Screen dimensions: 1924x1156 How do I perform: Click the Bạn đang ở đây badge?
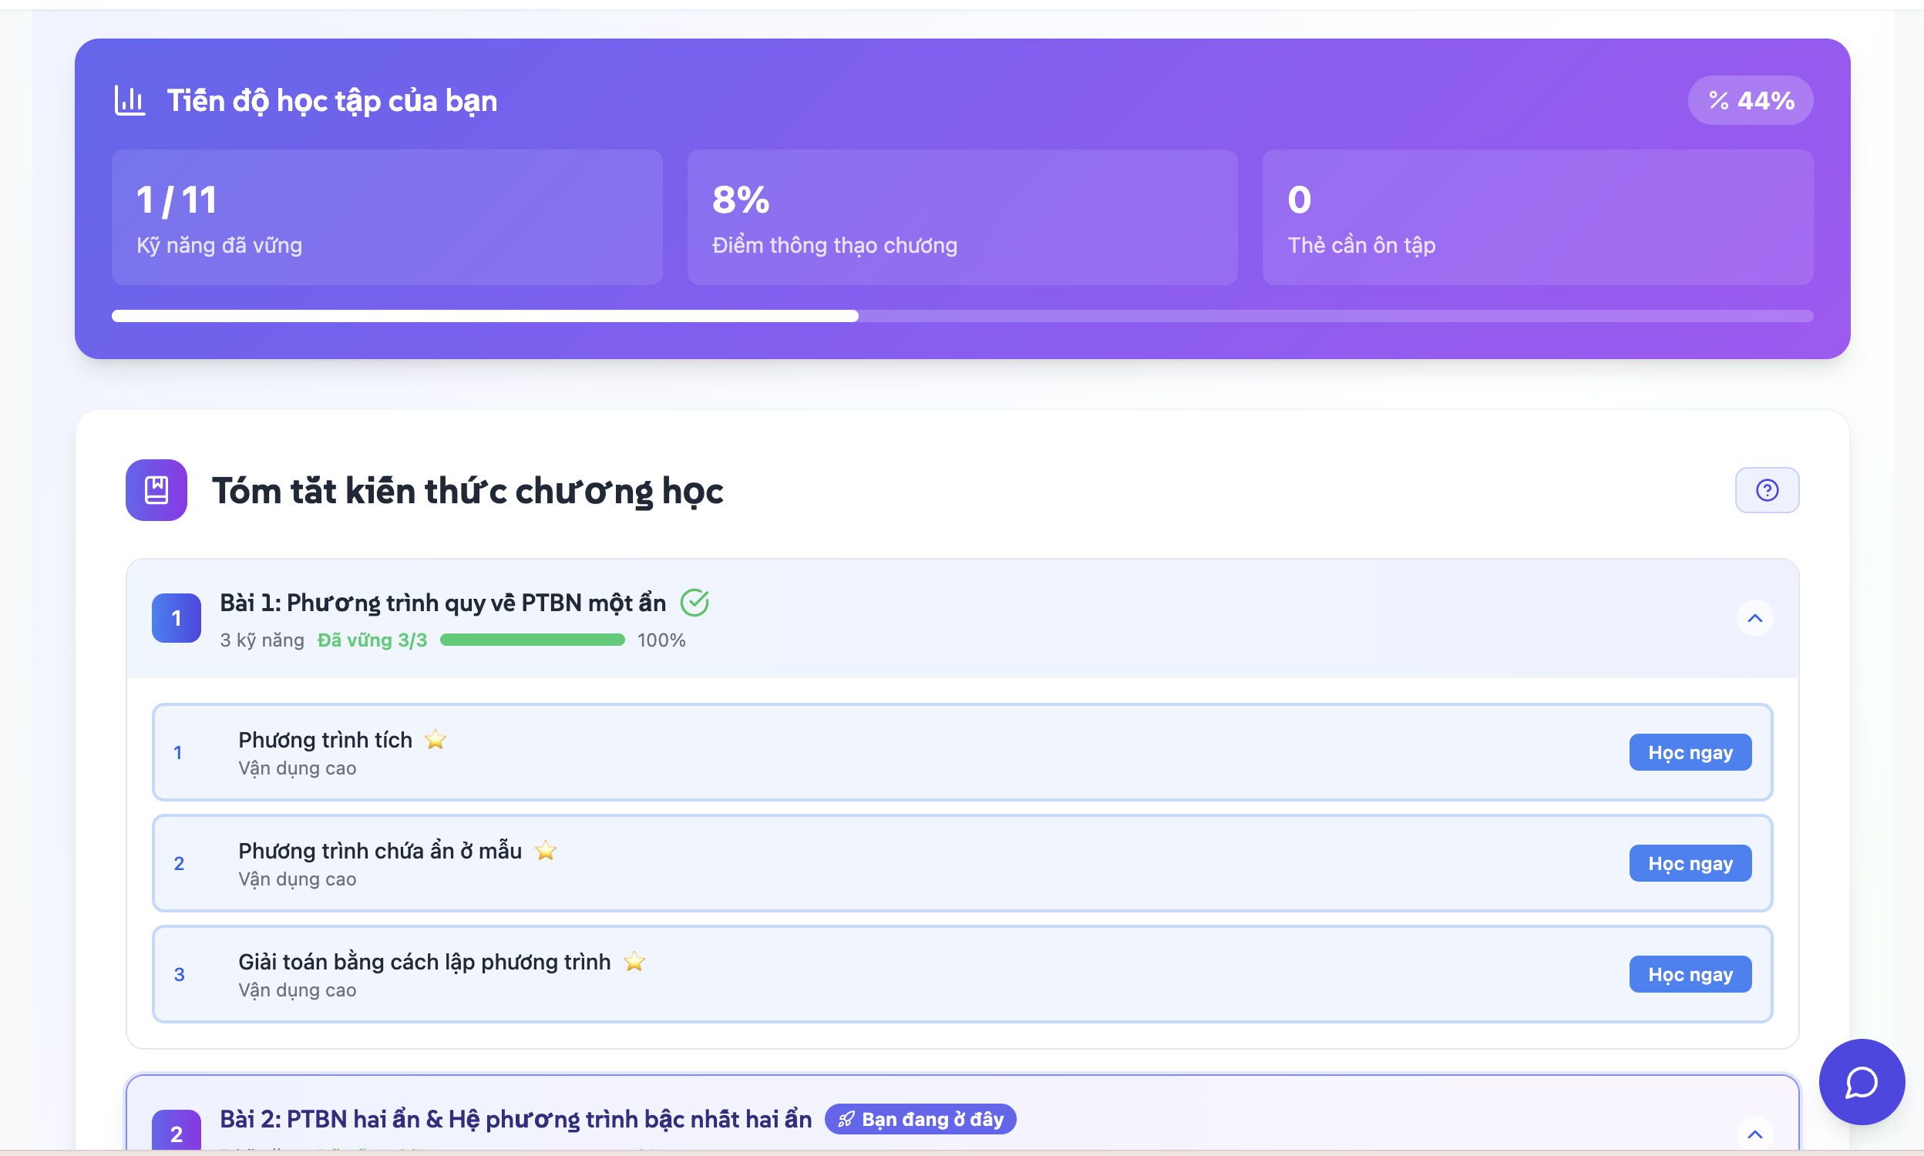(x=920, y=1118)
